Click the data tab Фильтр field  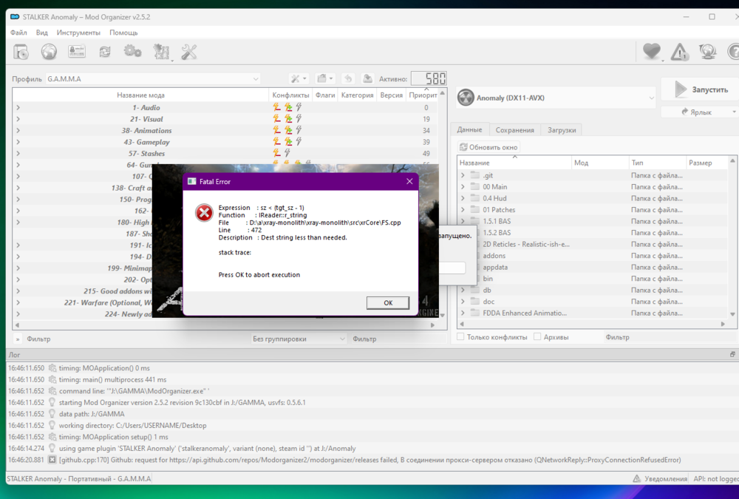tap(670, 337)
